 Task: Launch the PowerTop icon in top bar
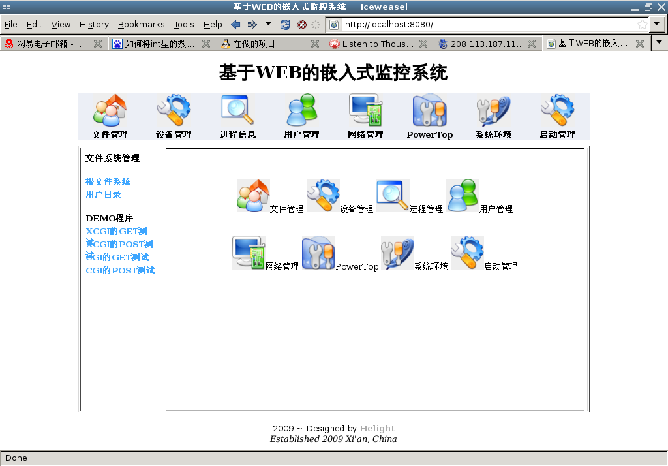point(429,111)
